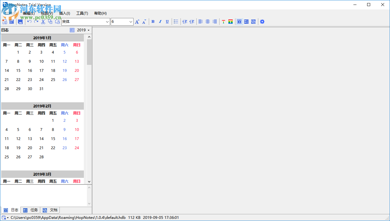Toggle bold formatting
This screenshot has height=221, width=390.
coord(153,22)
